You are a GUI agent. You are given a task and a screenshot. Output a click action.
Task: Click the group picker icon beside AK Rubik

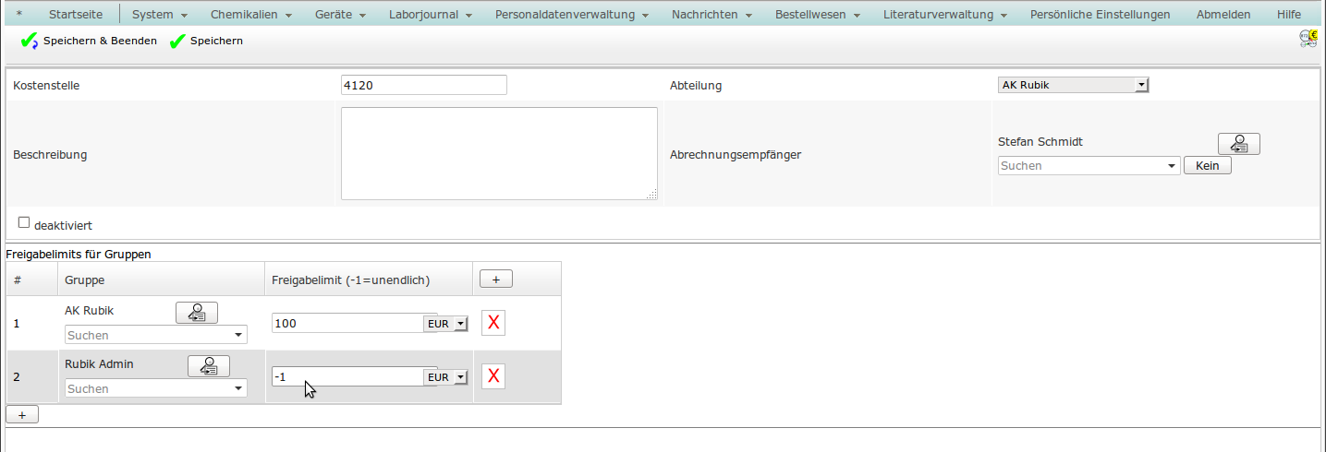pyautogui.click(x=197, y=313)
